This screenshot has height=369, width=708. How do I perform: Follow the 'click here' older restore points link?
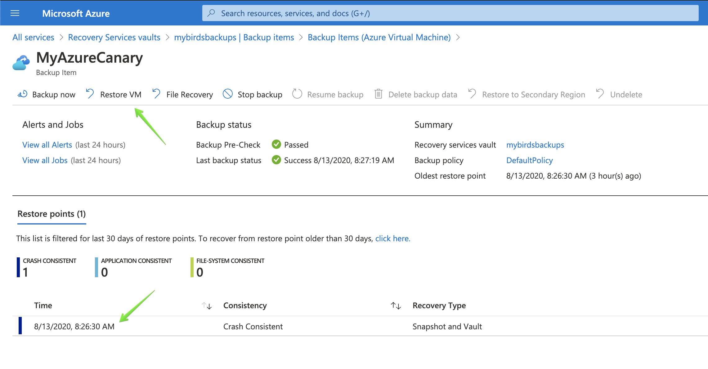point(393,238)
